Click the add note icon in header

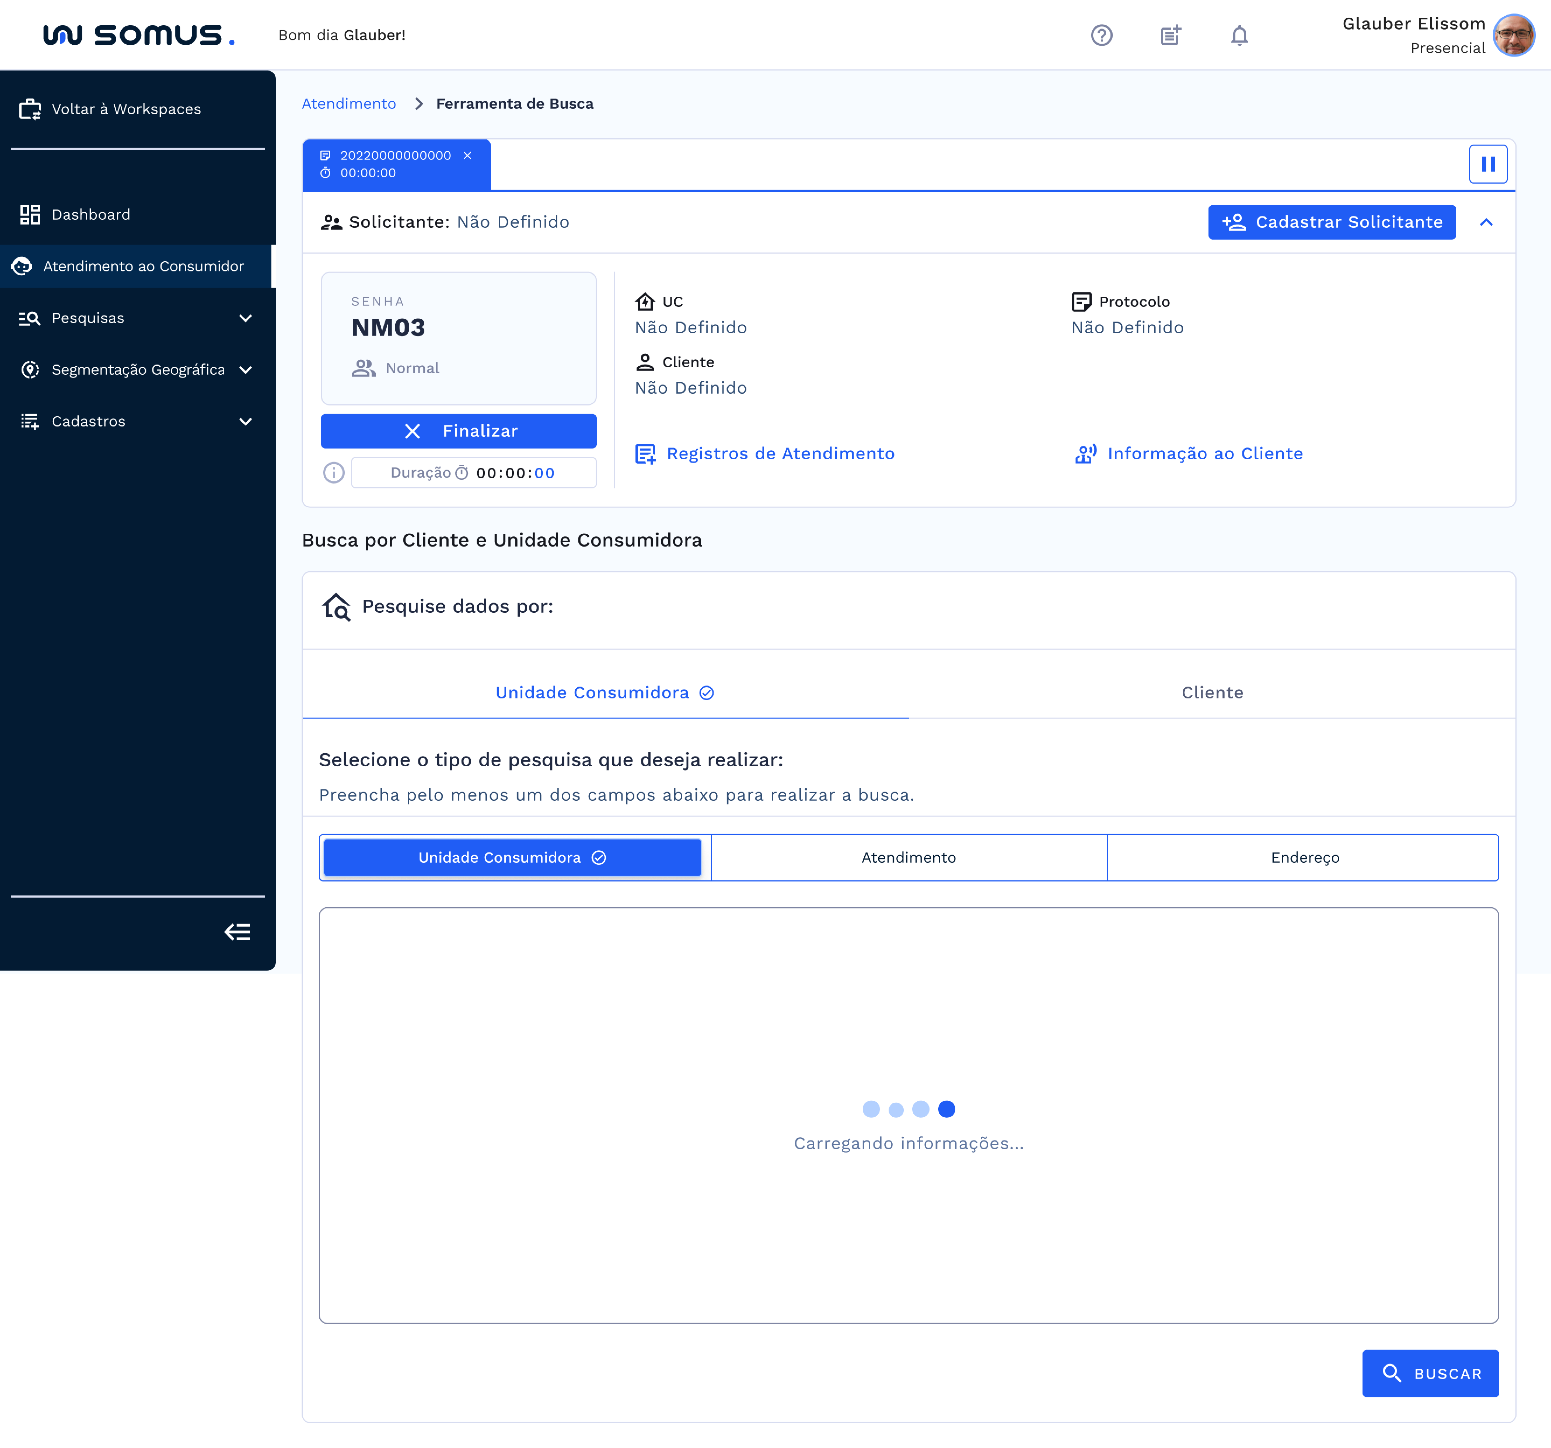(x=1170, y=35)
